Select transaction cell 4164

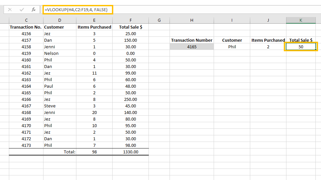pos(26,86)
